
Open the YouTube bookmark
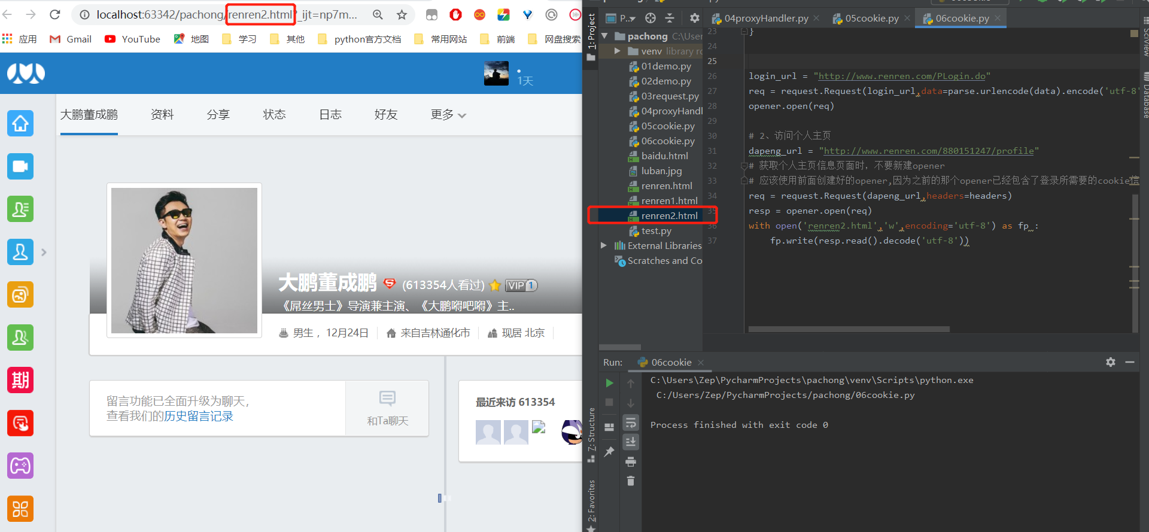[x=132, y=39]
